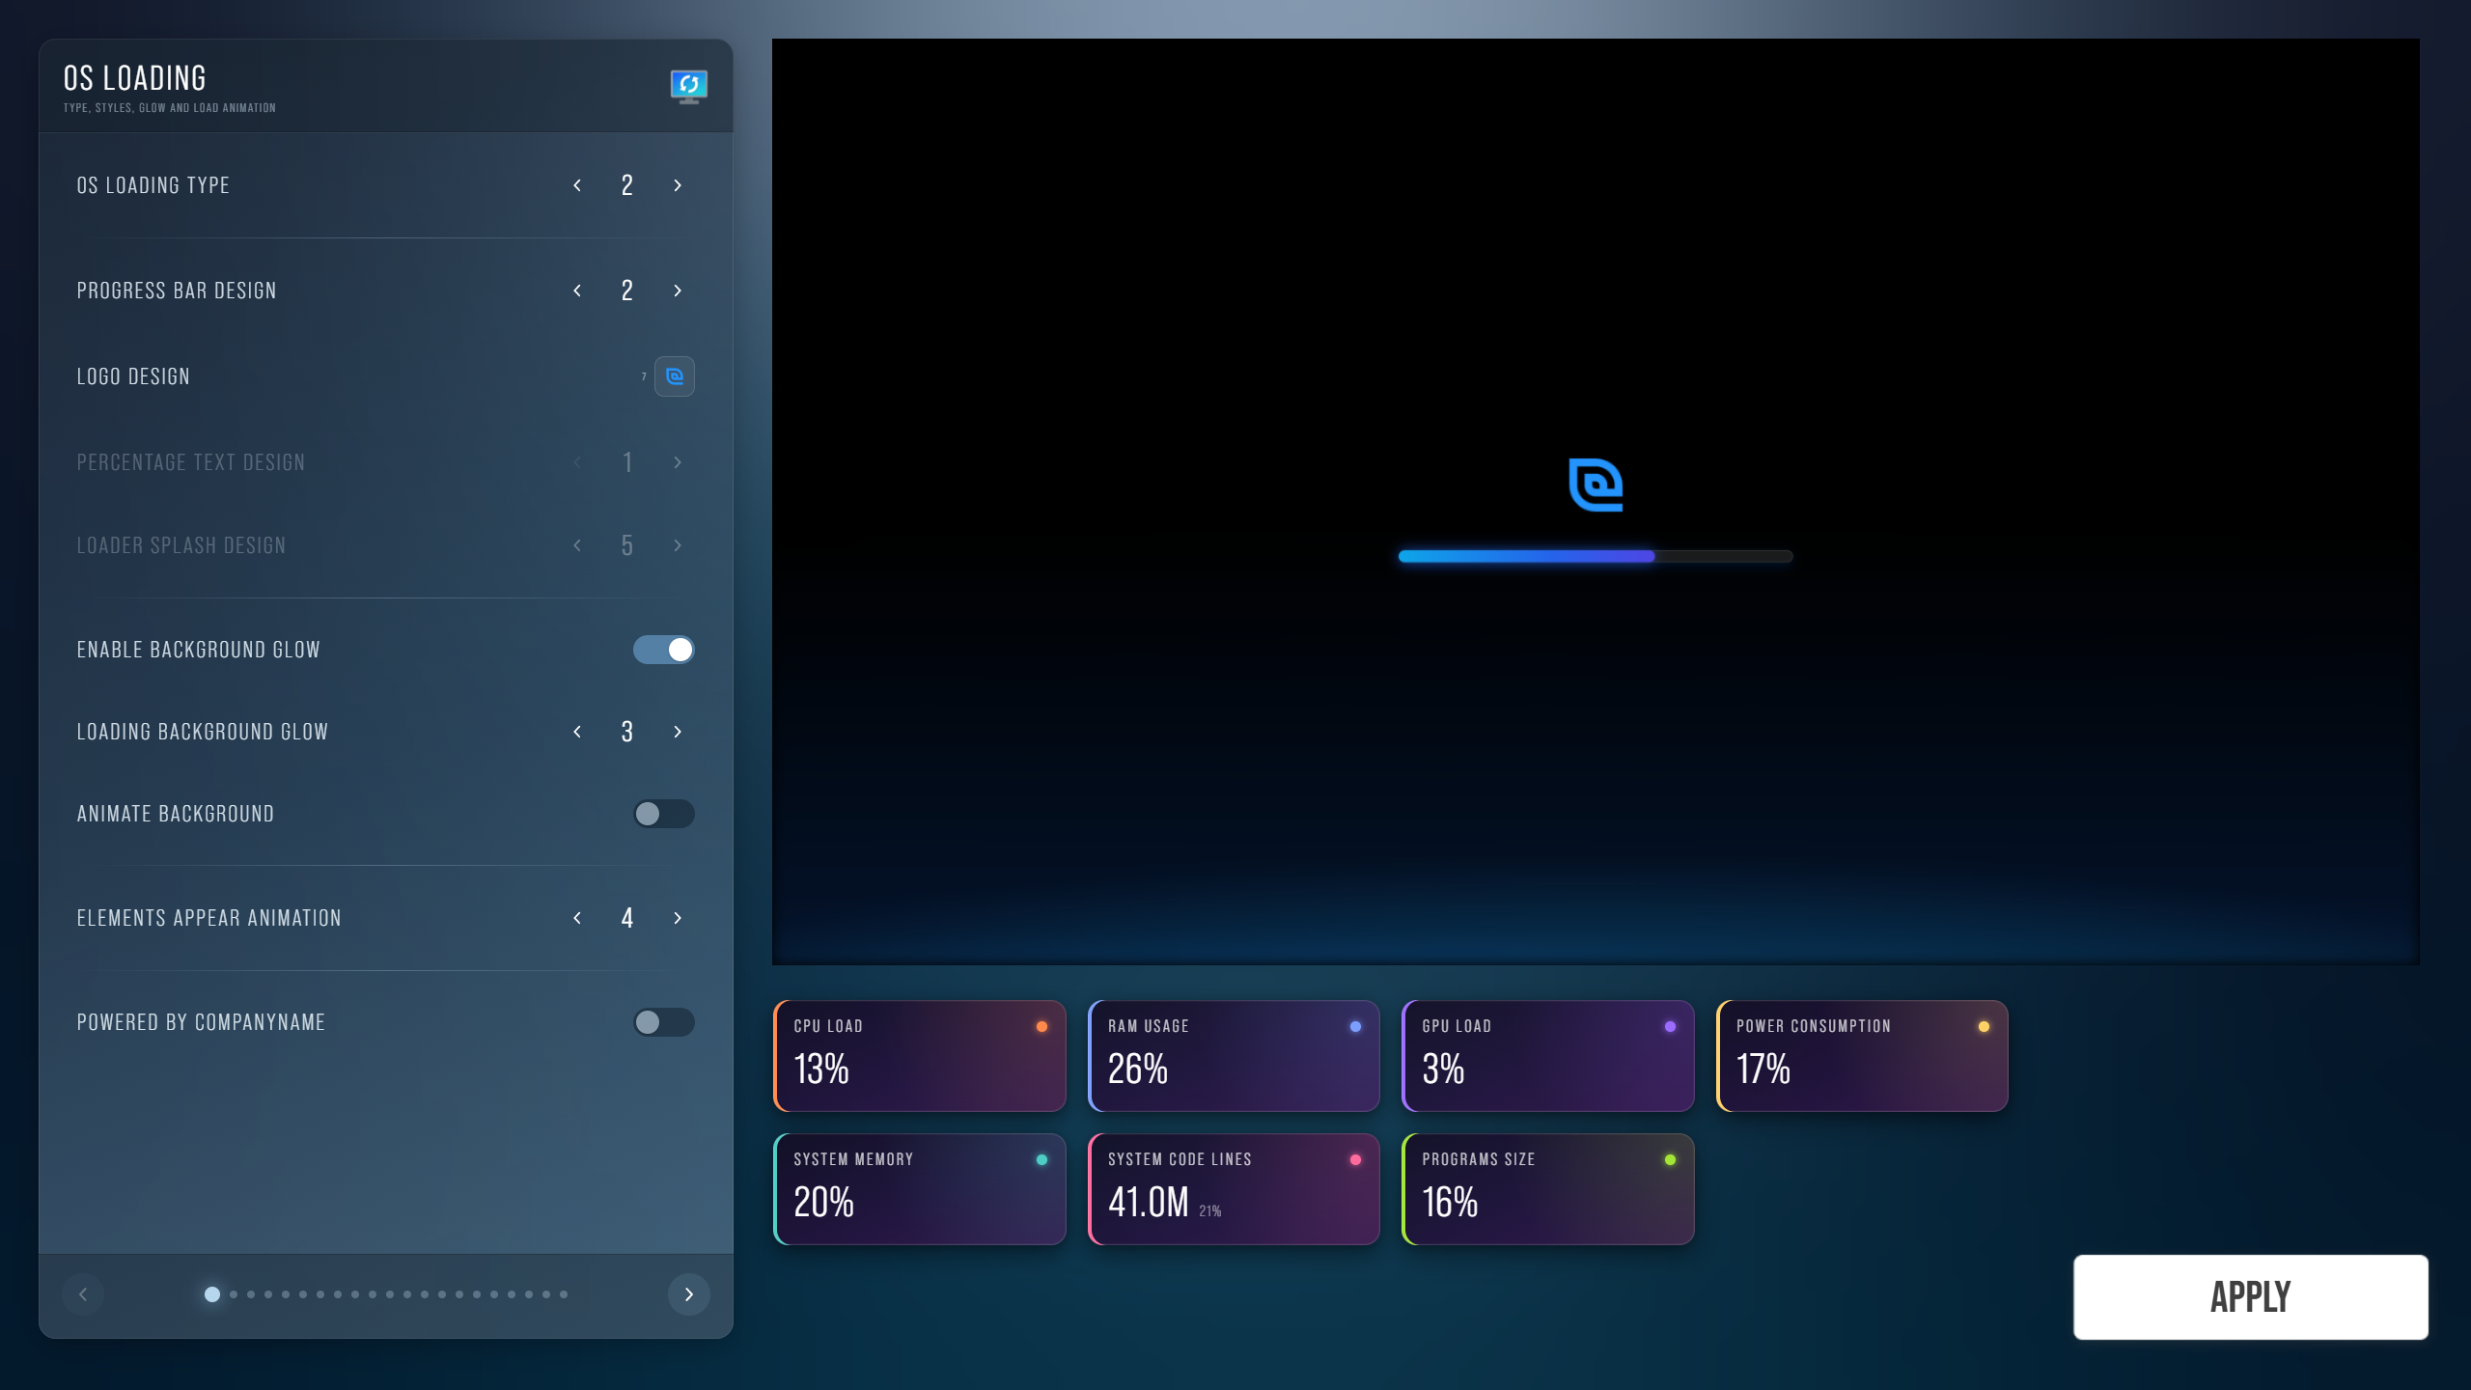Image resolution: width=2471 pixels, height=1390 pixels.
Task: Decrease Loading Background Glow value
Action: [x=577, y=732]
